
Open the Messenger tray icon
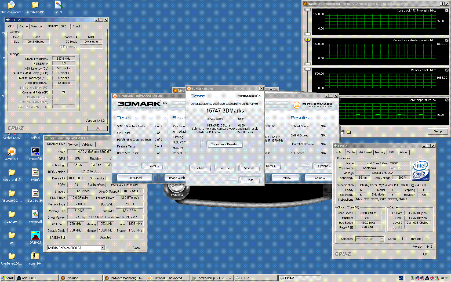coord(437,278)
